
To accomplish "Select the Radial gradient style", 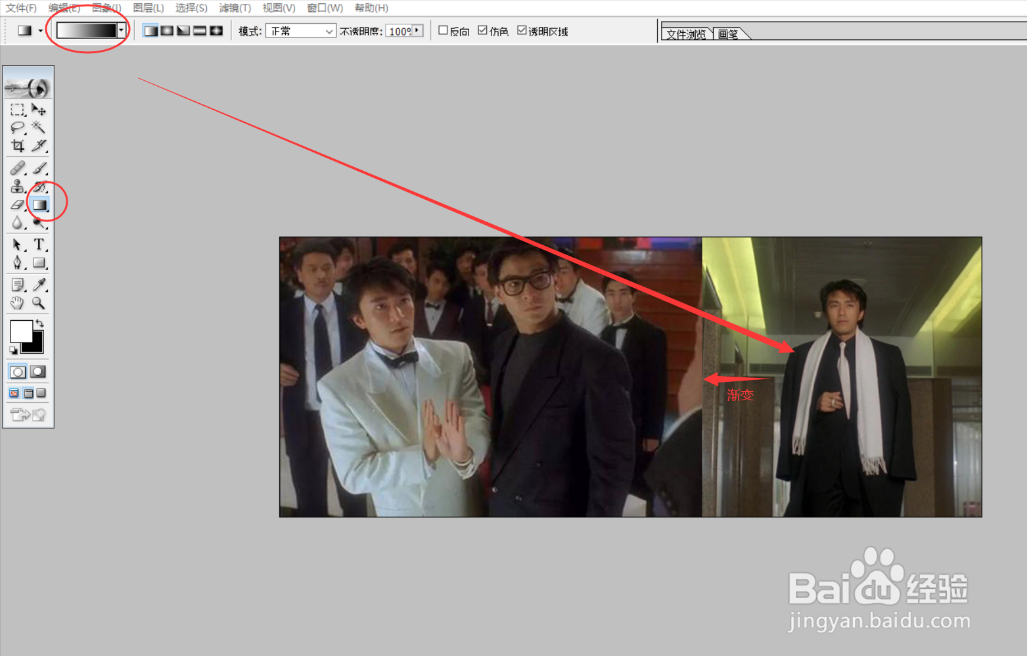I will tap(167, 31).
